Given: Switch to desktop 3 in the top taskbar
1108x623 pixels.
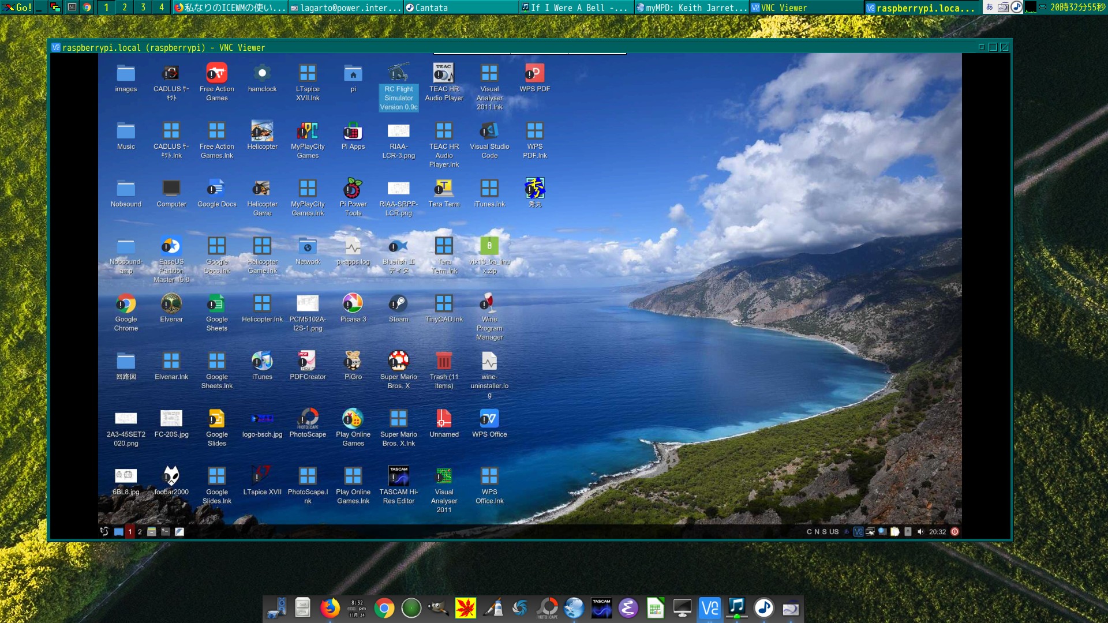Looking at the screenshot, I should [143, 8].
